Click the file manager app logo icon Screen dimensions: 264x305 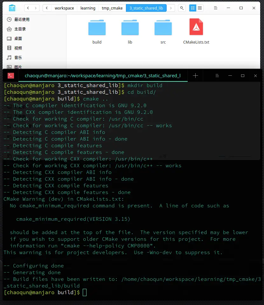click(x=12, y=8)
